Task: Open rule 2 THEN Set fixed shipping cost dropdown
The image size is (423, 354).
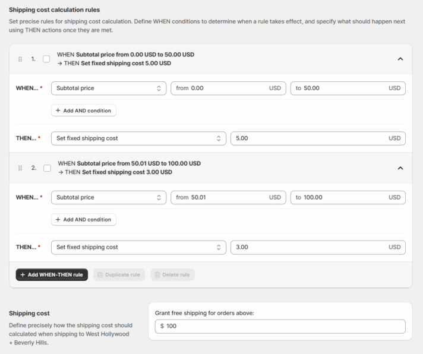Action: pyautogui.click(x=138, y=248)
